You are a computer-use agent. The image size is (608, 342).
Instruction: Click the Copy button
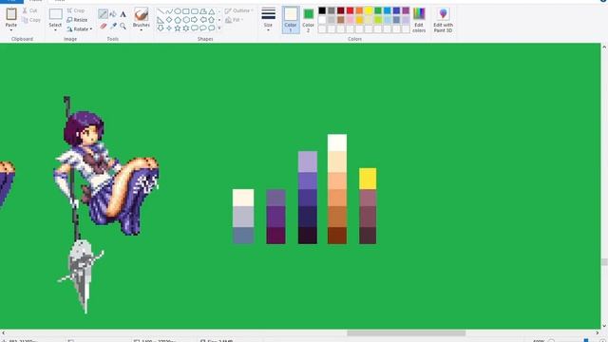tap(31, 20)
